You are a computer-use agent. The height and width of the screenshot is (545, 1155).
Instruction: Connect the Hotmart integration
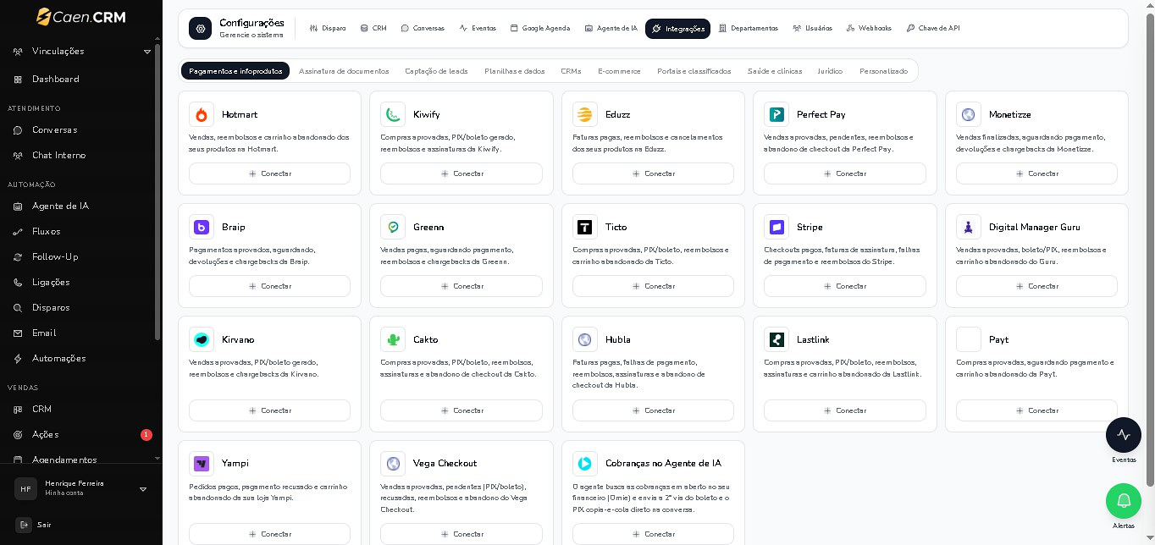coord(269,173)
